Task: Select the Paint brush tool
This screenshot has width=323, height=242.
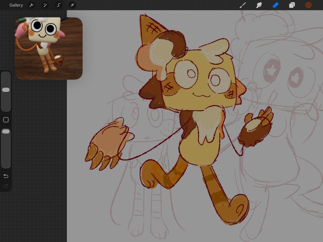Action: (243, 5)
